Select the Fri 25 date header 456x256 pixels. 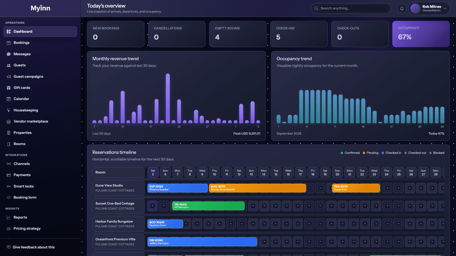[x=399, y=172]
